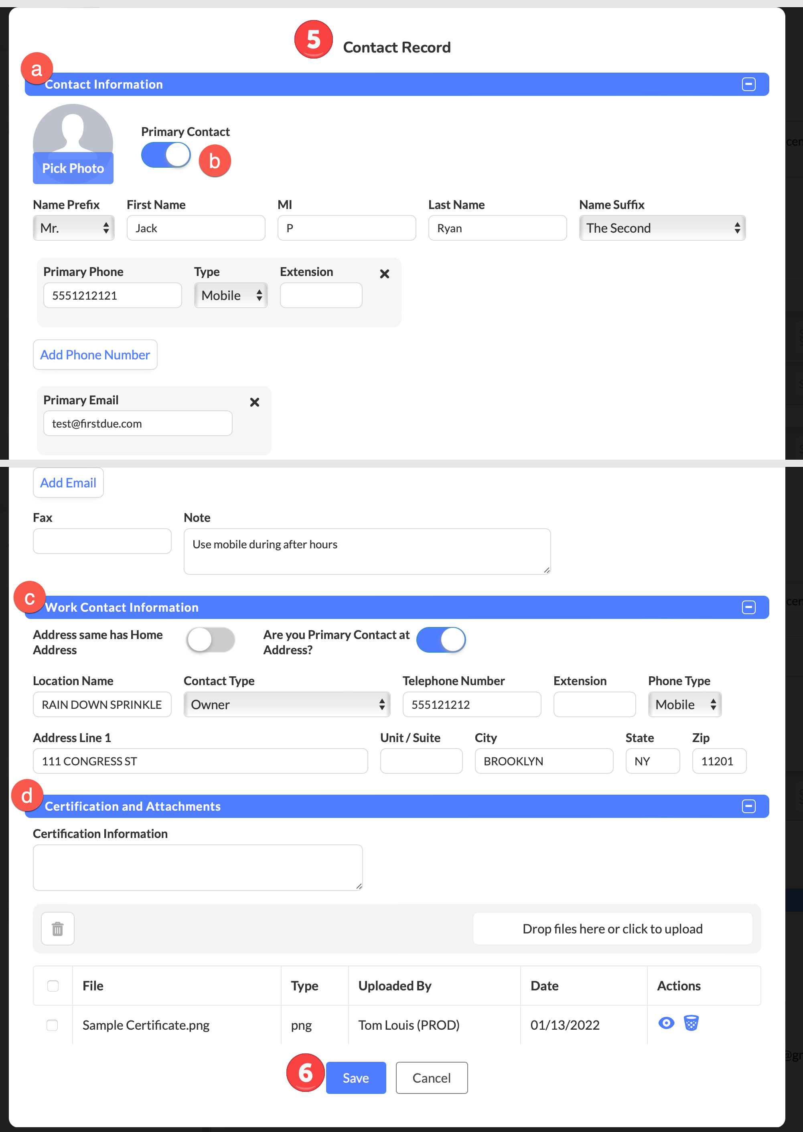Toggle the Primary Contact switch
This screenshot has width=803, height=1132.
(166, 155)
